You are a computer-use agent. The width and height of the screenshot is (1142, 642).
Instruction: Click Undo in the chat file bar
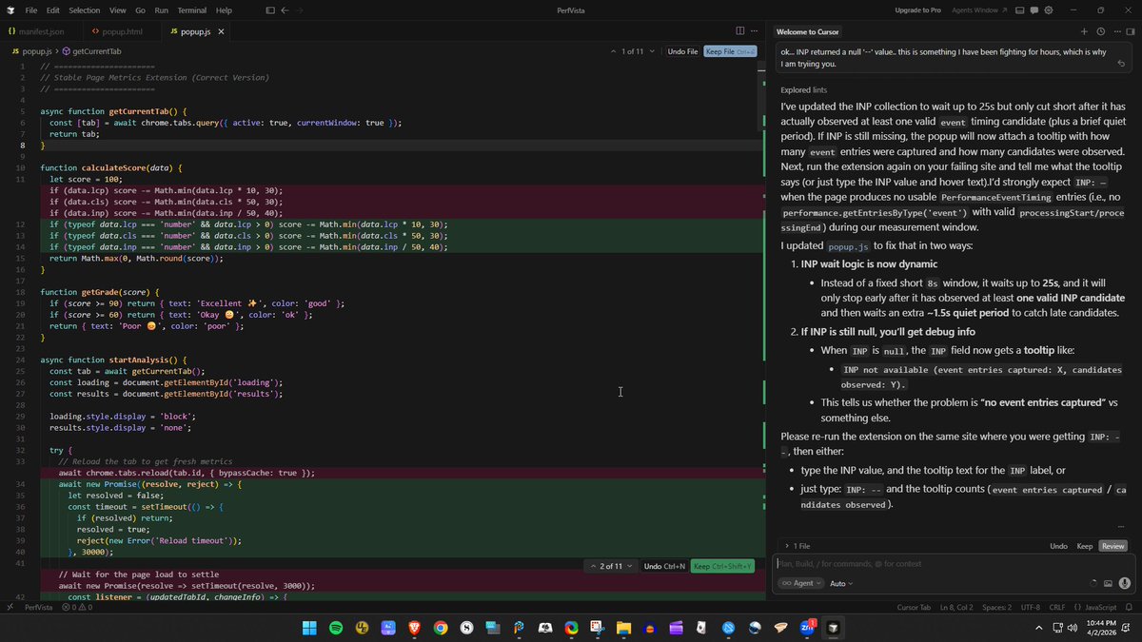(1058, 546)
